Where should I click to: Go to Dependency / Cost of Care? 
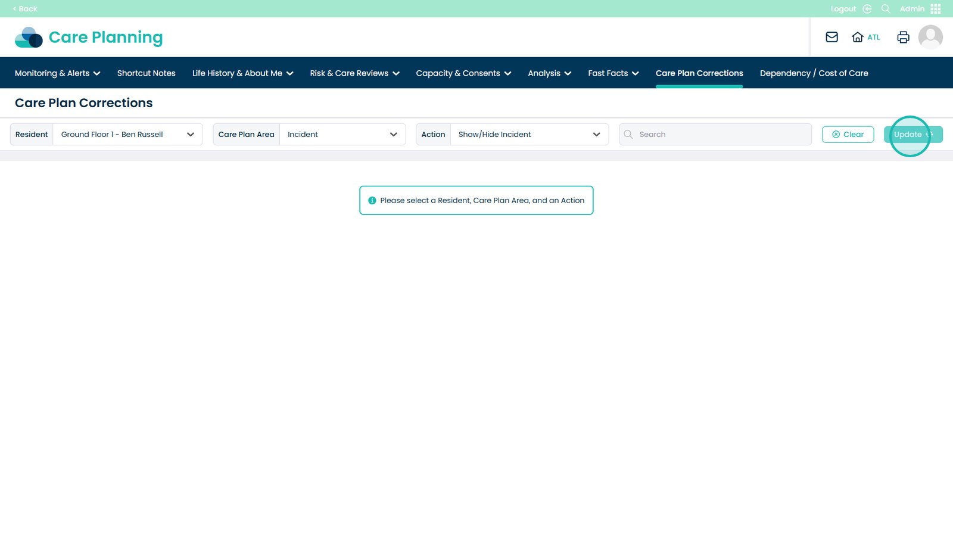814,73
